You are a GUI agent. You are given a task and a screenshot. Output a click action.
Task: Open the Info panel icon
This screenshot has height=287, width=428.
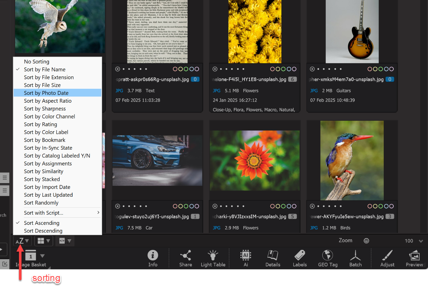pyautogui.click(x=153, y=255)
